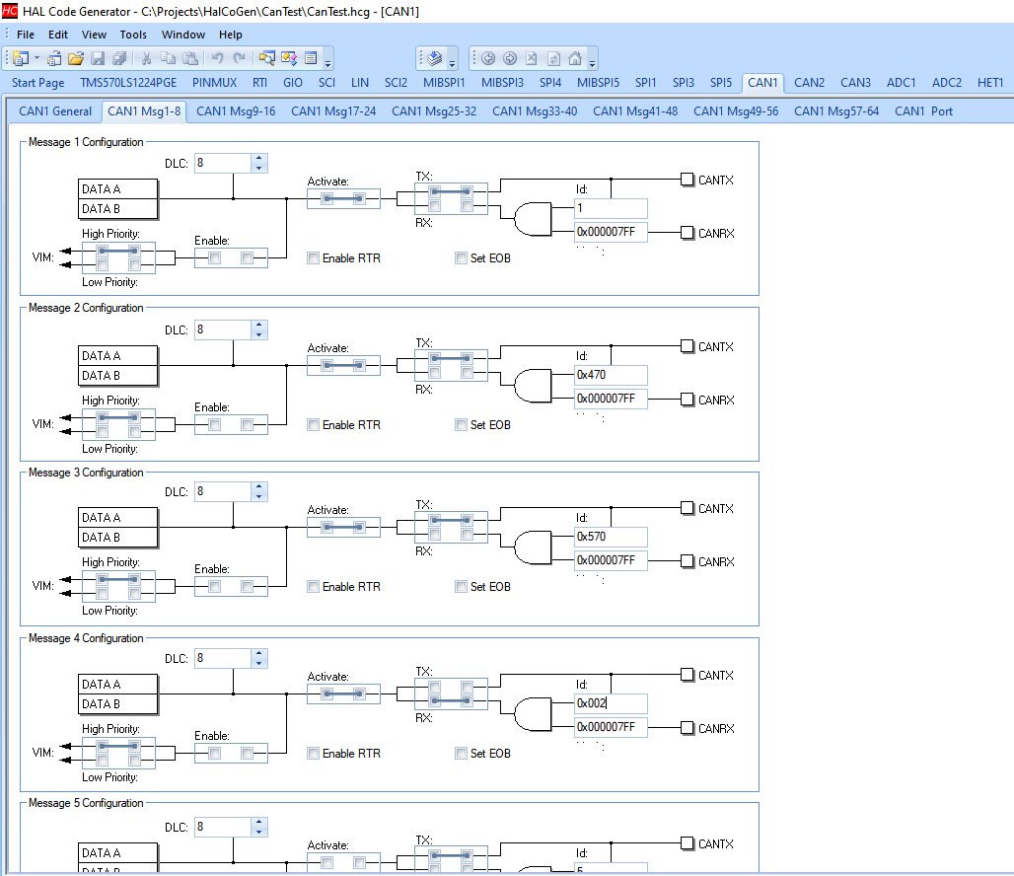Click the folder-with-arrow icon after New Project

point(55,58)
